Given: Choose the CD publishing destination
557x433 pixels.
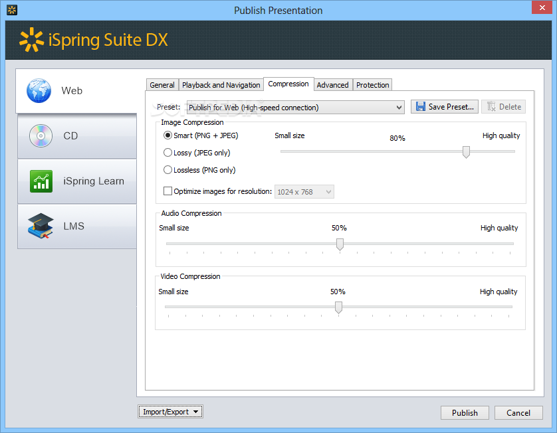Looking at the screenshot, I should click(77, 136).
